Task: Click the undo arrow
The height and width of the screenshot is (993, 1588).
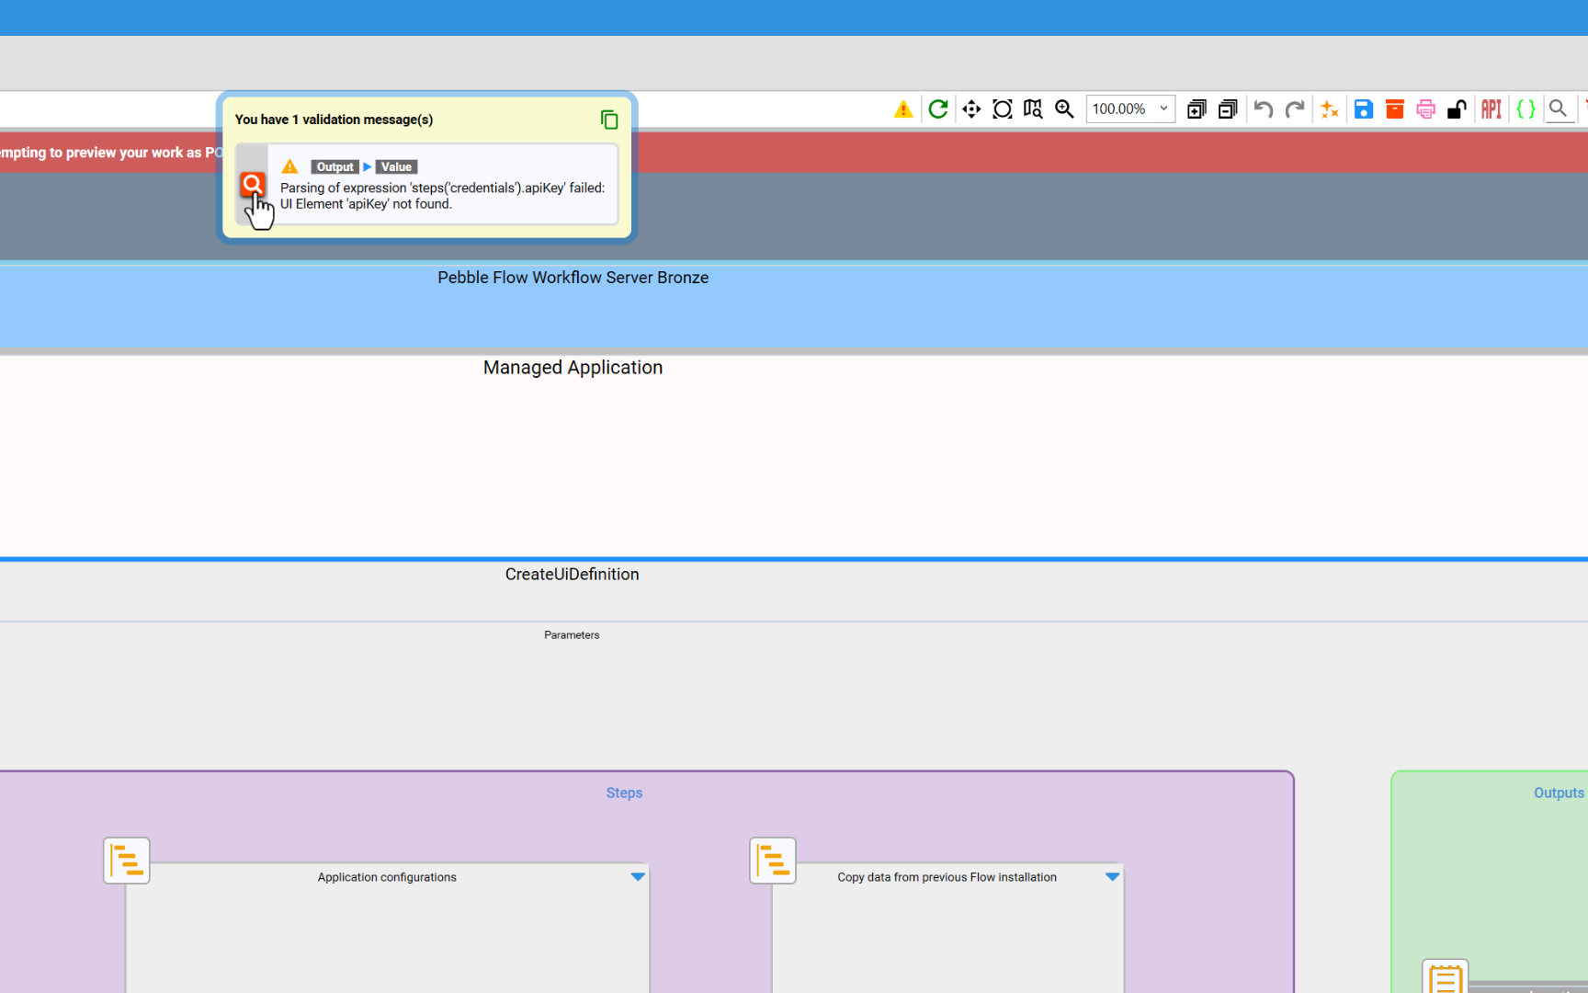Action: click(1264, 109)
